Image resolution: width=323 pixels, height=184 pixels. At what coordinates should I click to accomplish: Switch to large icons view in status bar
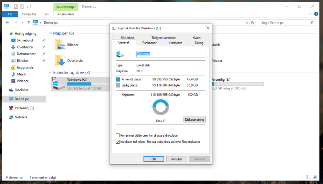point(315,177)
